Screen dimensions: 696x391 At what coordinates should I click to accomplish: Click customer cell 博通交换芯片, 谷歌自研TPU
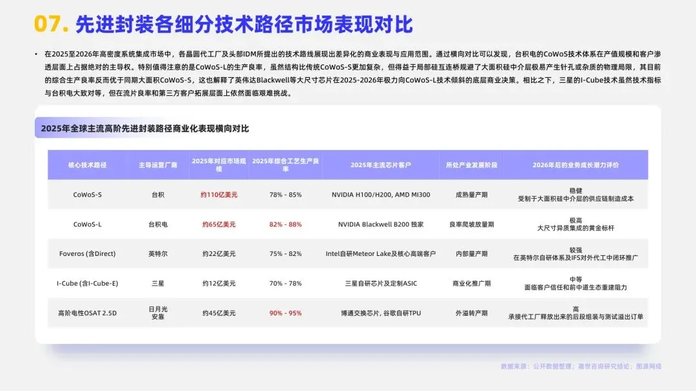coord(381,313)
